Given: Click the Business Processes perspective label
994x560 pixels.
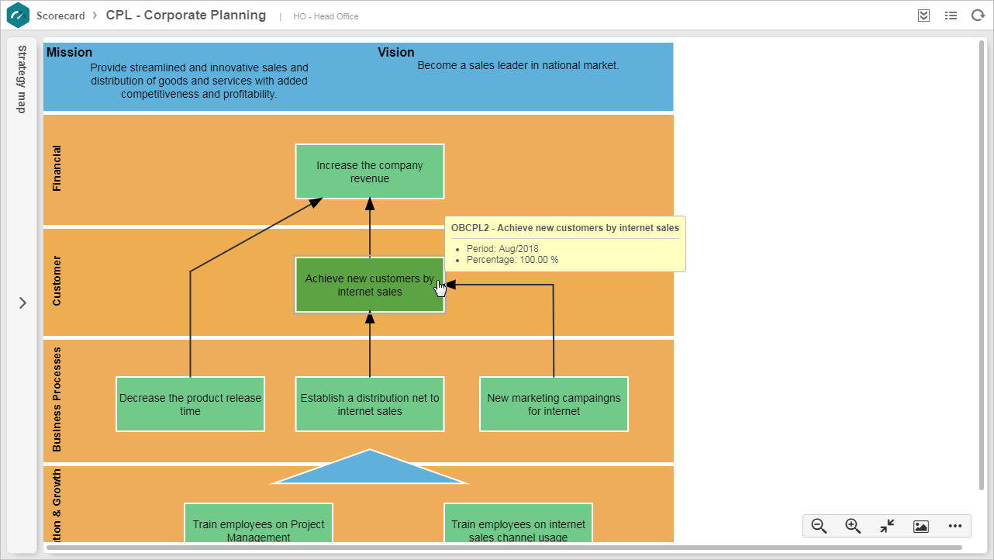Looking at the screenshot, I should tap(57, 399).
